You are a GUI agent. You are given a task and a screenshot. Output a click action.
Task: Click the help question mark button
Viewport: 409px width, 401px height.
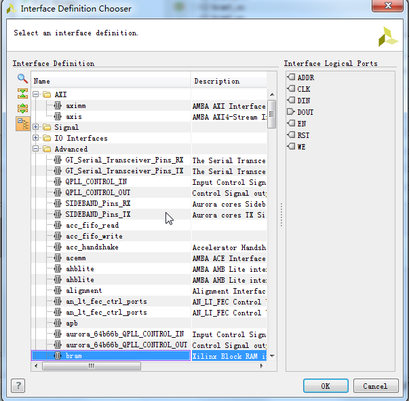click(x=18, y=385)
